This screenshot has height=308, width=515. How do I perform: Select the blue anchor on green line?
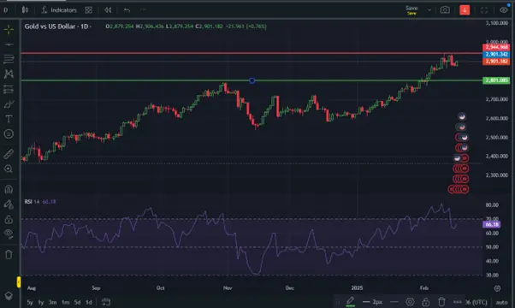[x=252, y=80]
